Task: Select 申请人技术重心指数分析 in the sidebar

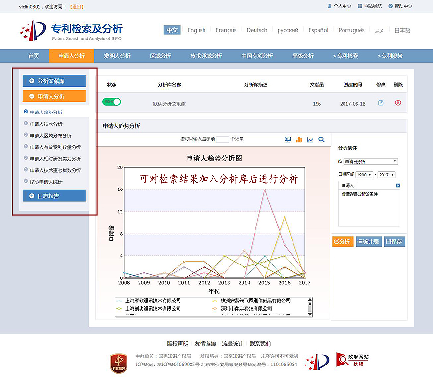Action: pos(55,170)
